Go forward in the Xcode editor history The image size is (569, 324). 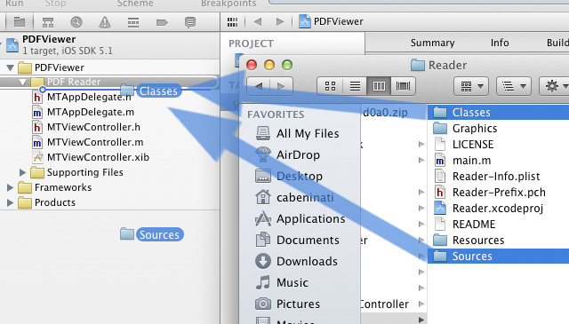[280, 21]
